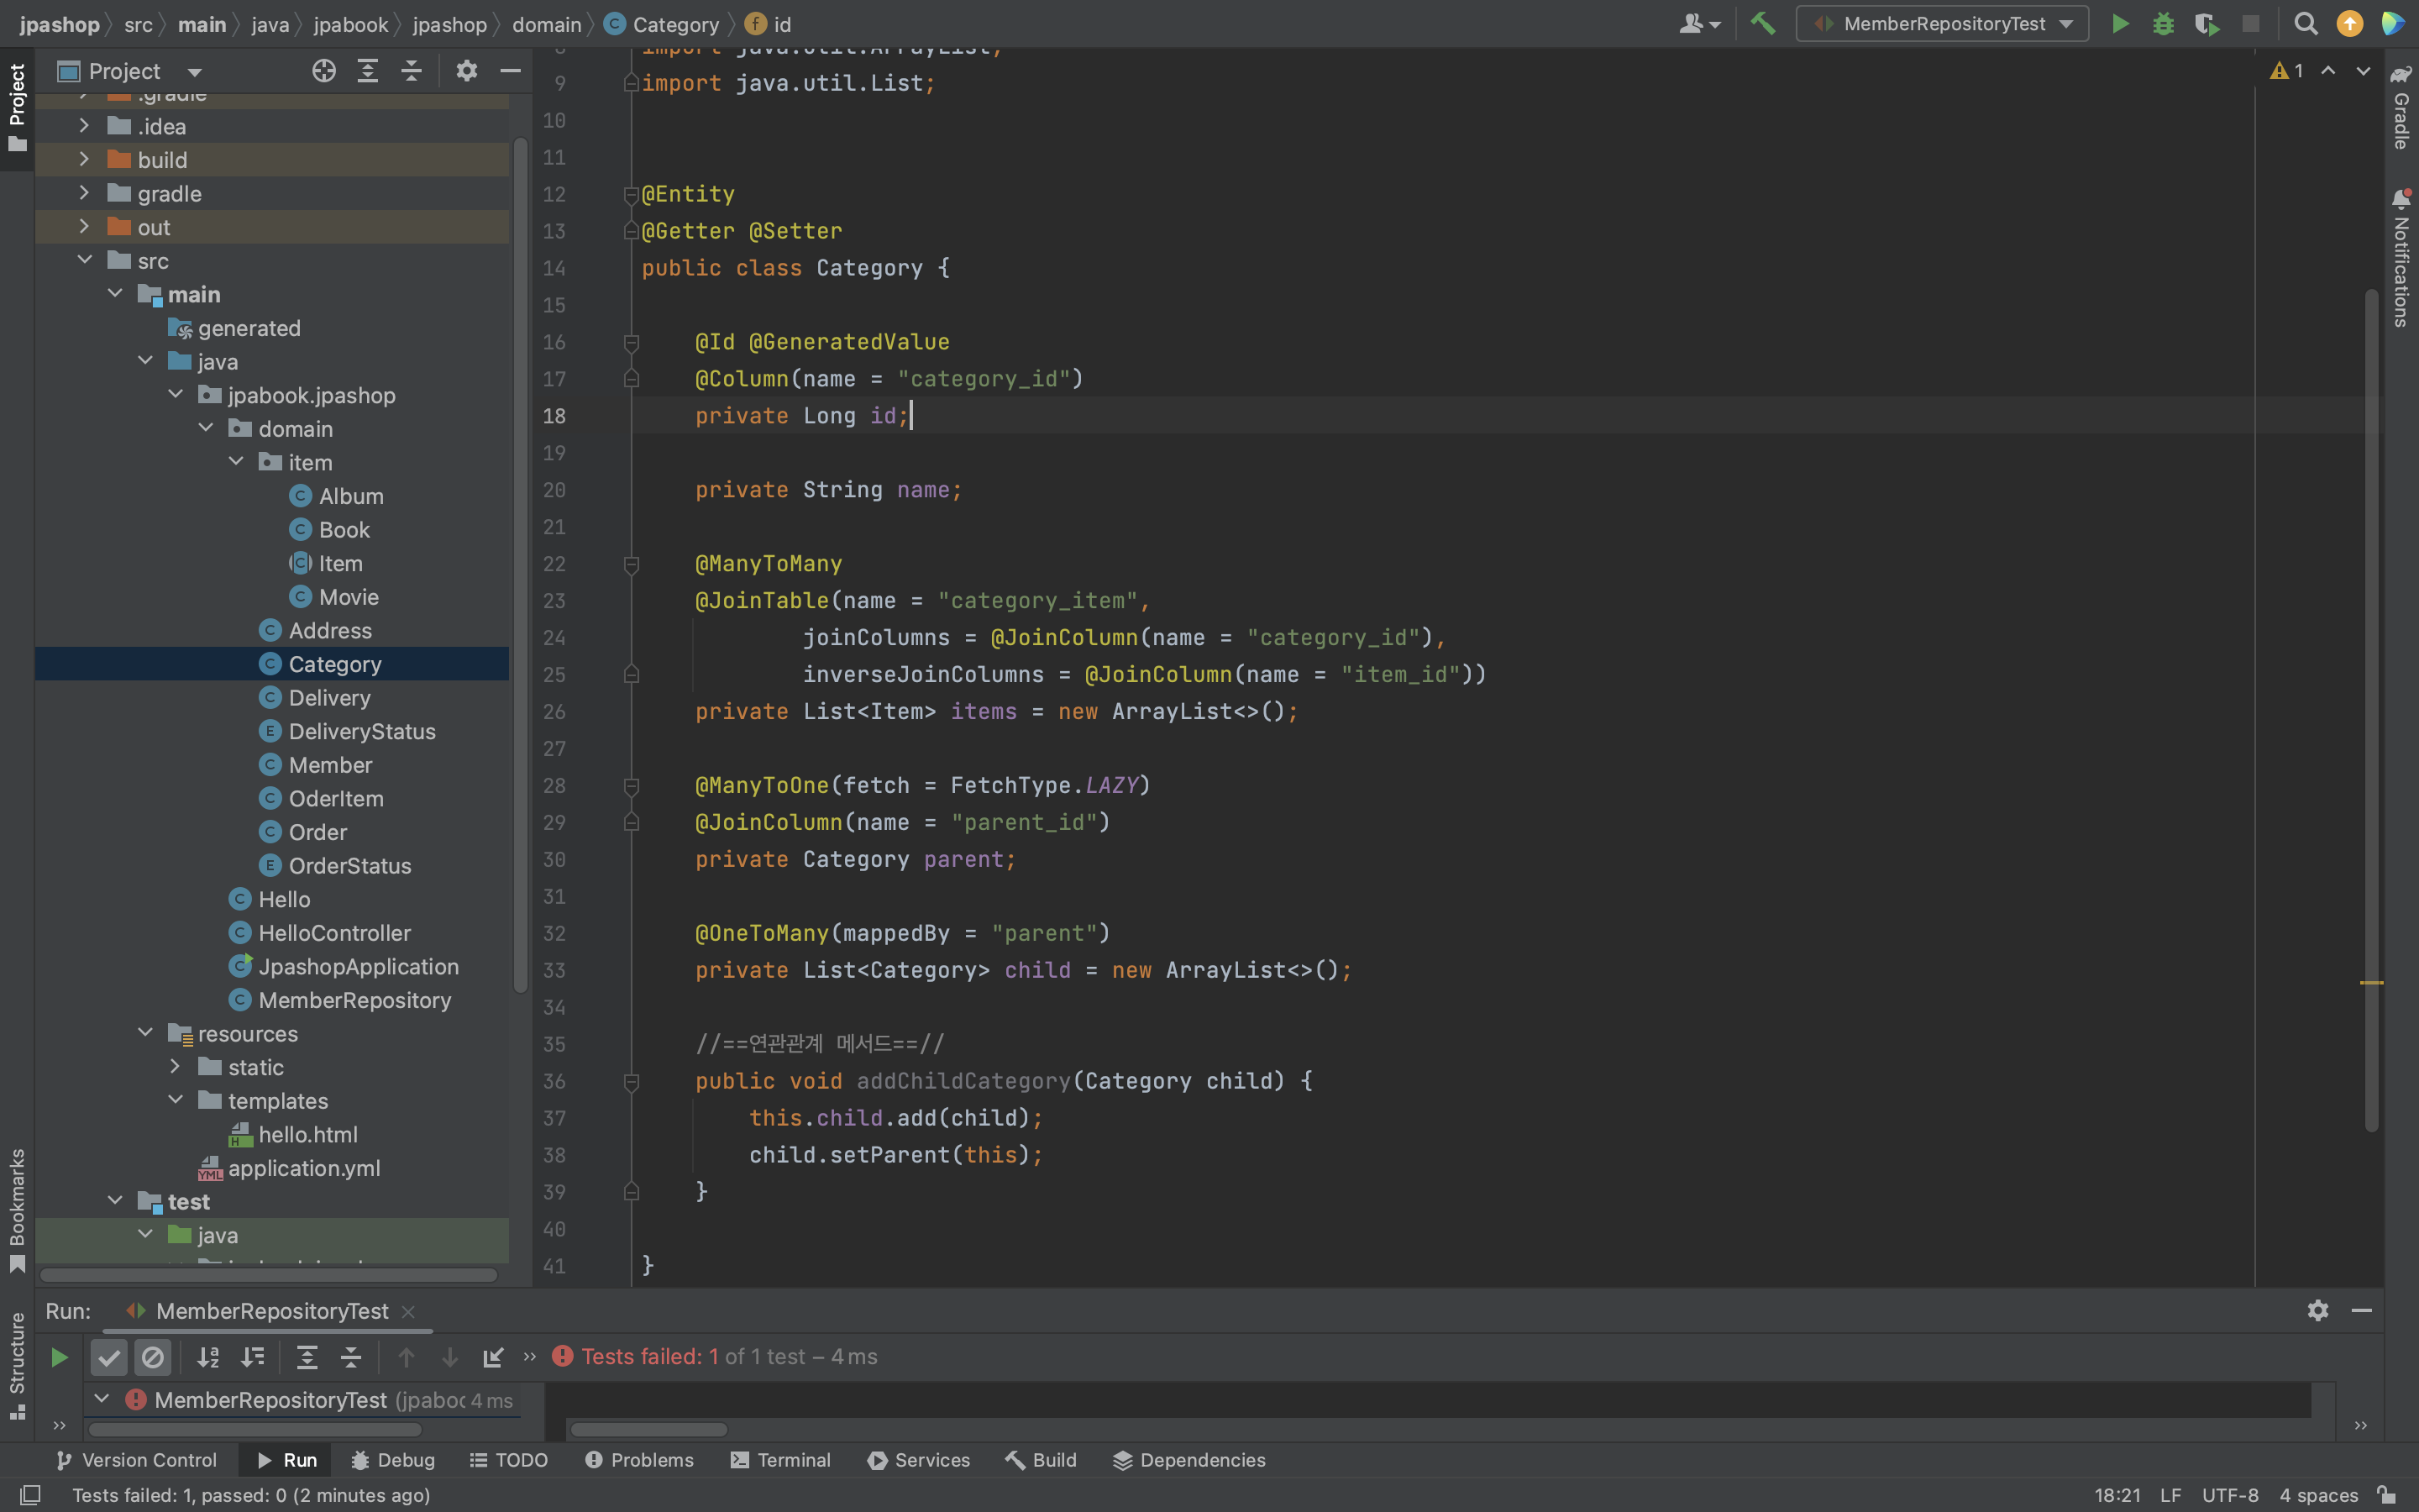Start debugging with the bug icon

pos(2163,24)
